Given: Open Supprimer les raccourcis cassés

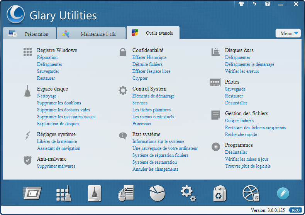Looking at the screenshot, I should pos(66,117).
